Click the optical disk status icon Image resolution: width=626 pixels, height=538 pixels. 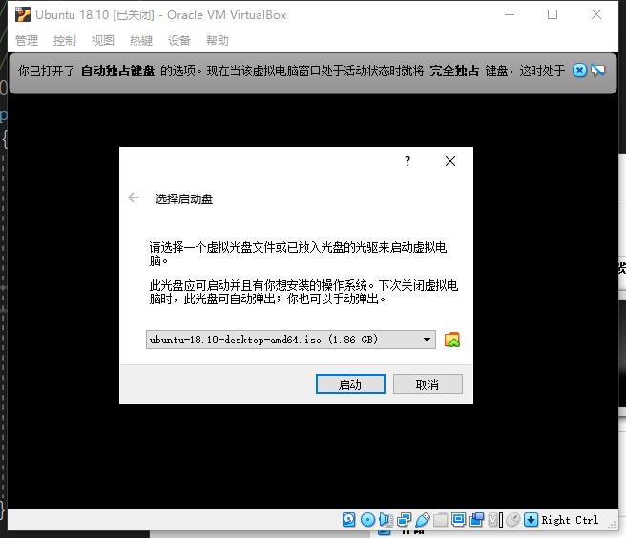[367, 520]
